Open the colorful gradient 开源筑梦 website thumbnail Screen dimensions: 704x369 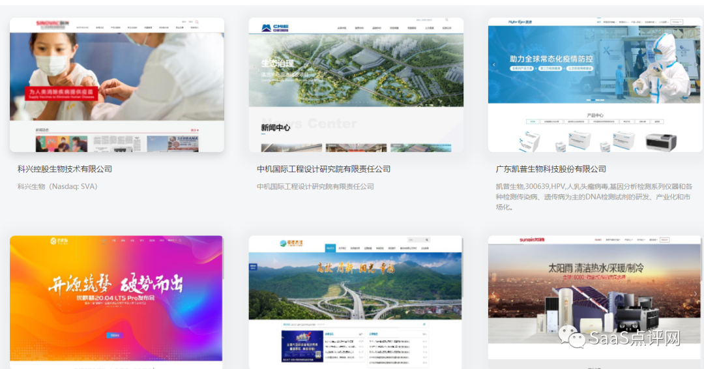pyautogui.click(x=116, y=302)
